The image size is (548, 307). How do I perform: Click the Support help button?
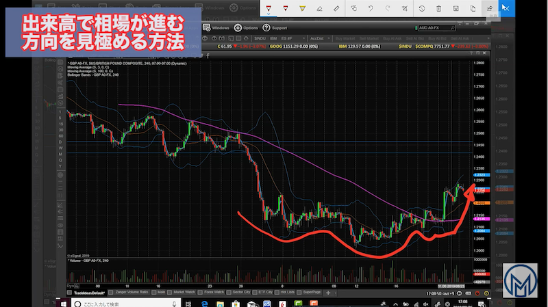(279, 28)
